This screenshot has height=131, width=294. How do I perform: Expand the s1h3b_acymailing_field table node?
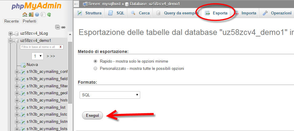[17, 79]
